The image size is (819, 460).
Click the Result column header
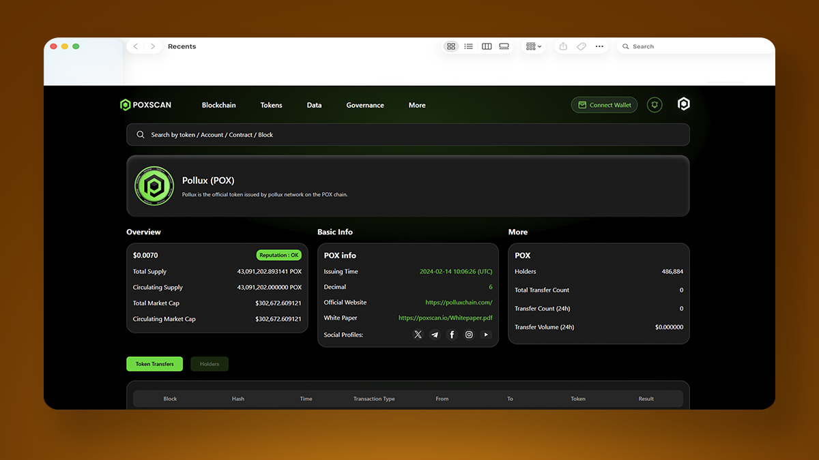point(646,399)
